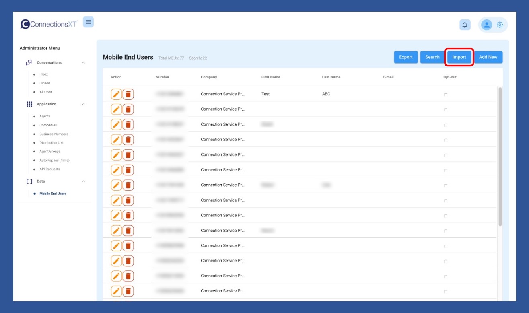Click the ConnectionsXT logo
529x313 pixels.
(49, 24)
